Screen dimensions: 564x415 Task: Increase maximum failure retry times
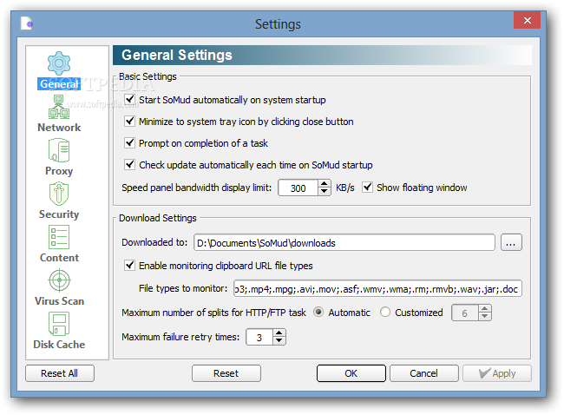tap(279, 333)
